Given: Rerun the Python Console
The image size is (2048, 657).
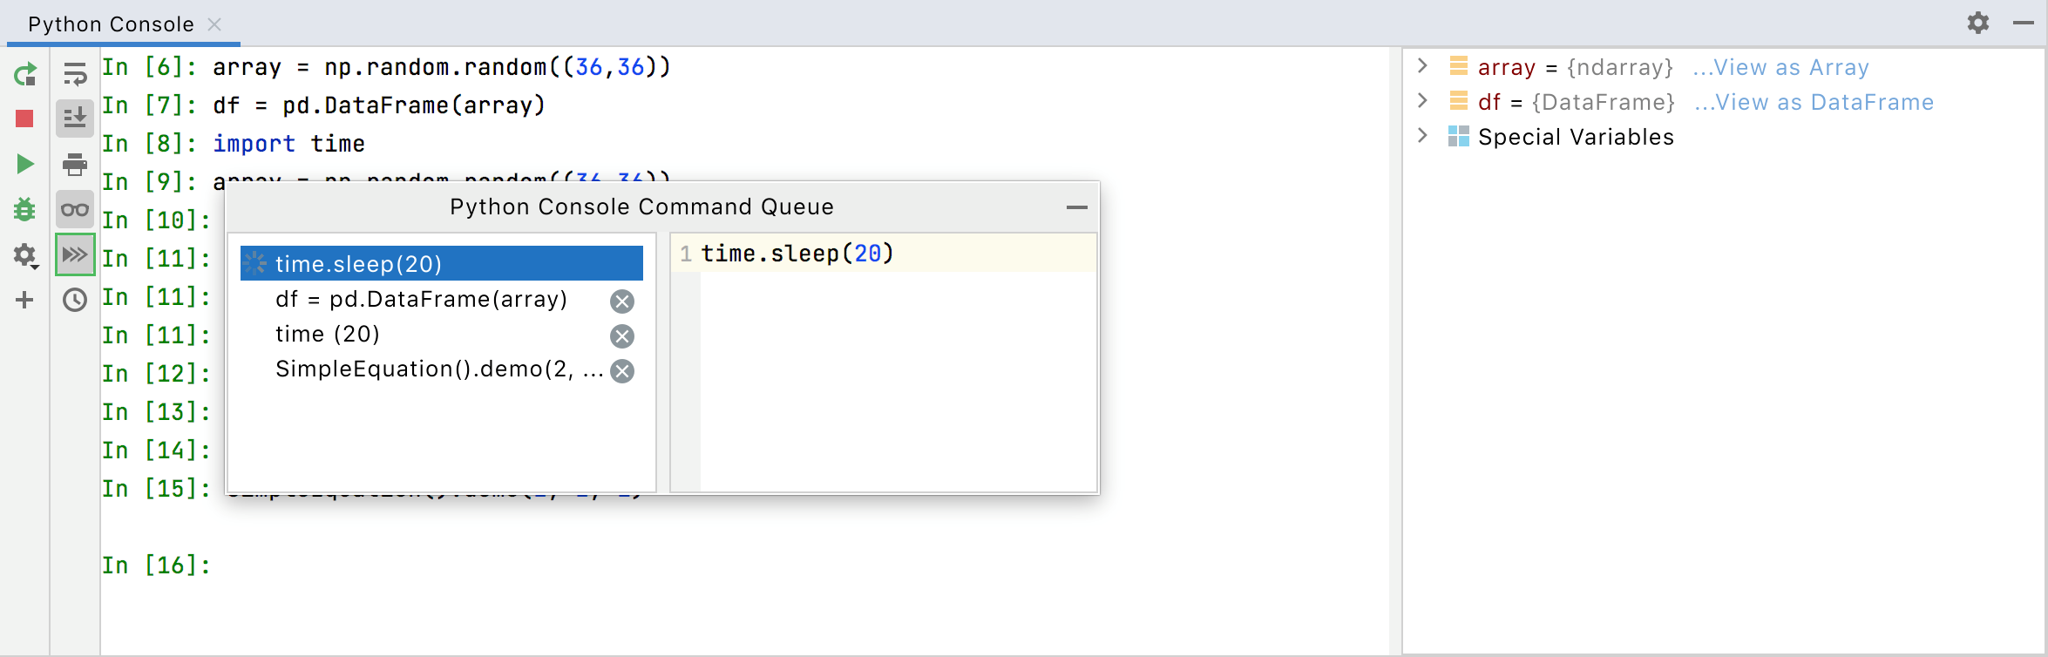Looking at the screenshot, I should [x=25, y=74].
